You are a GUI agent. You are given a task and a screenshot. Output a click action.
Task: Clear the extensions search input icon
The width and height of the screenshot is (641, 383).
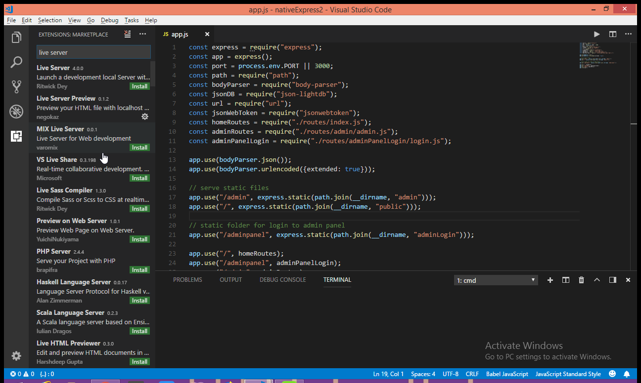[128, 34]
